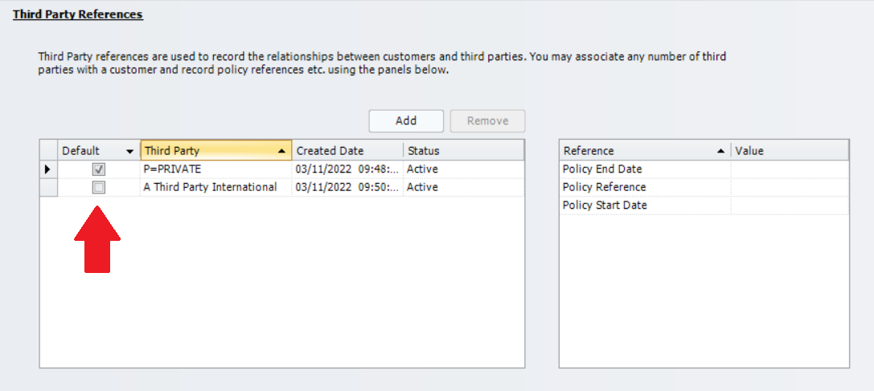Select the P=PRIVATE third party cell
This screenshot has width=874, height=391.
tap(215, 169)
